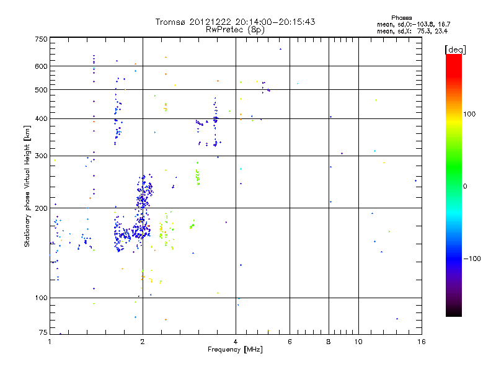Click the Tromsø plot title text

(x=235, y=22)
